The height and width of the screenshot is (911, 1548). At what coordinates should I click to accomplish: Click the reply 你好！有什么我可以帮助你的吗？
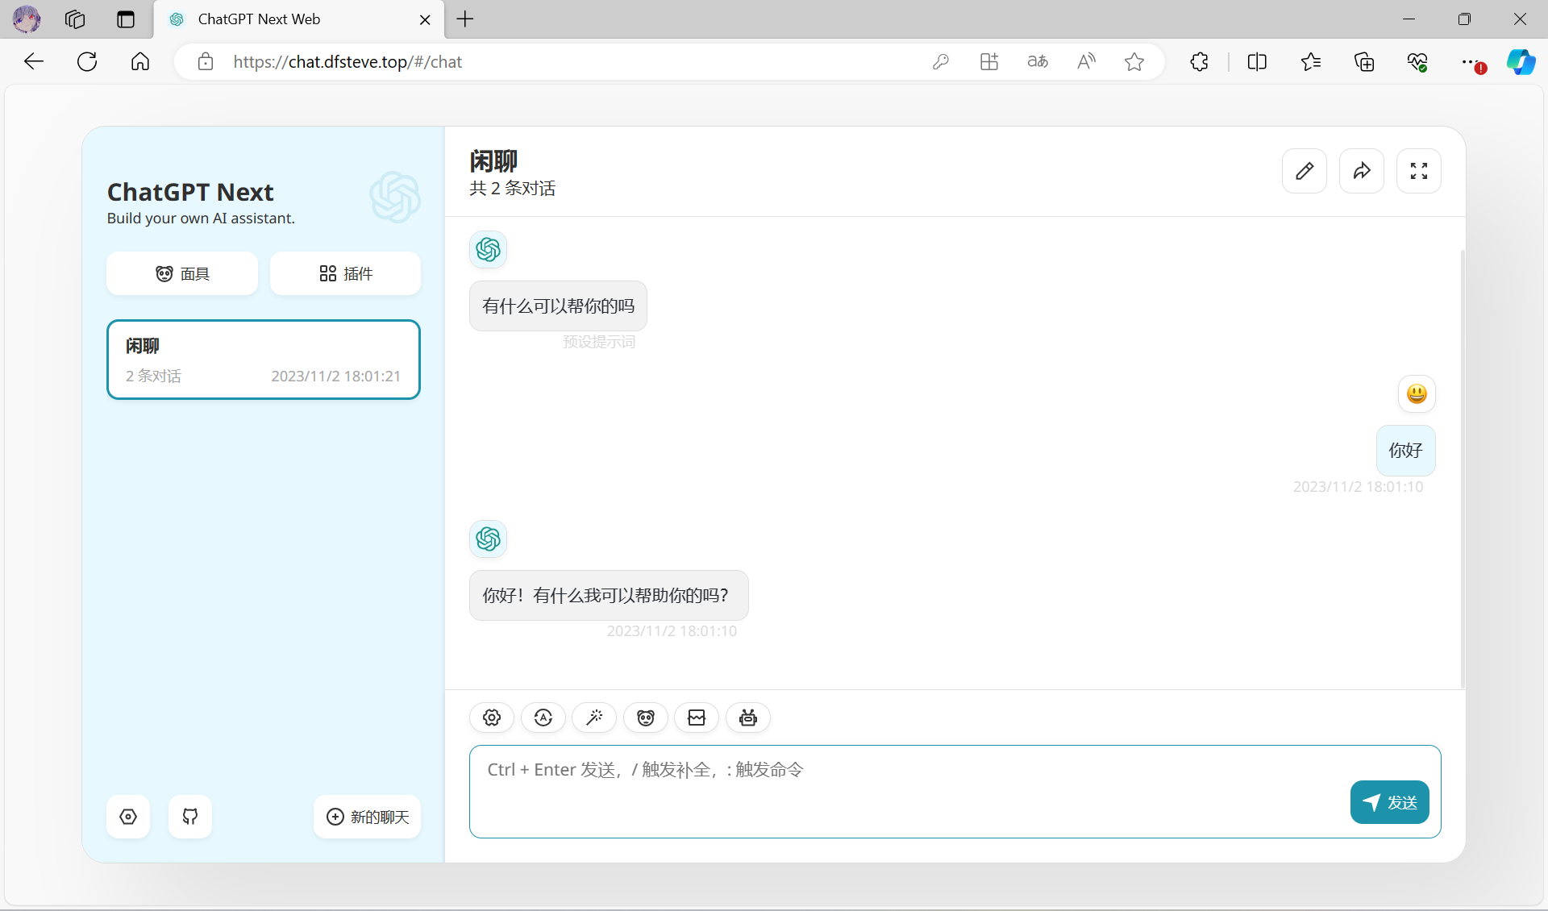click(x=609, y=595)
